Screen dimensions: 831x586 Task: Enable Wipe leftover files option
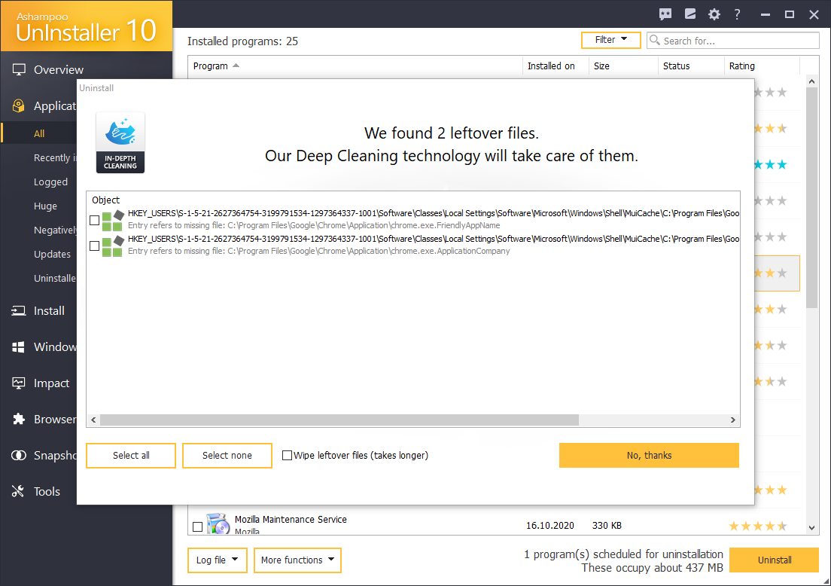coord(287,455)
